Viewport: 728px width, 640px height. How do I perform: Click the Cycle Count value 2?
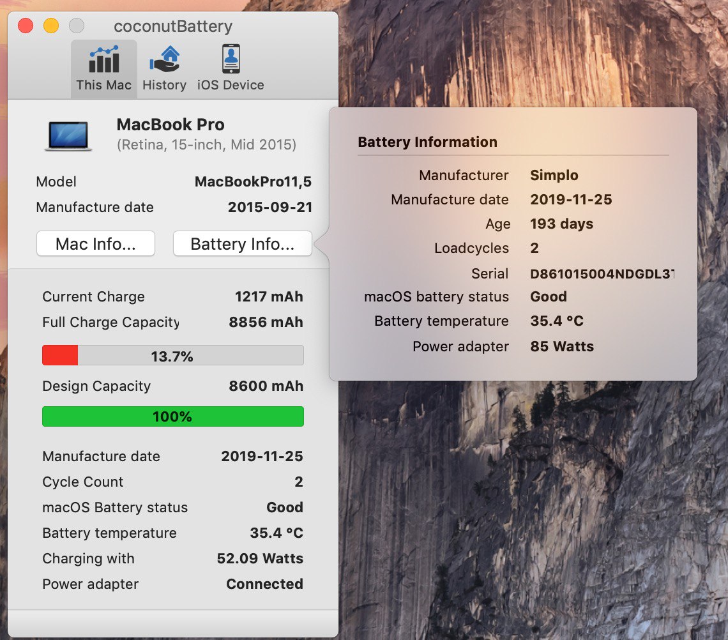pos(299,482)
